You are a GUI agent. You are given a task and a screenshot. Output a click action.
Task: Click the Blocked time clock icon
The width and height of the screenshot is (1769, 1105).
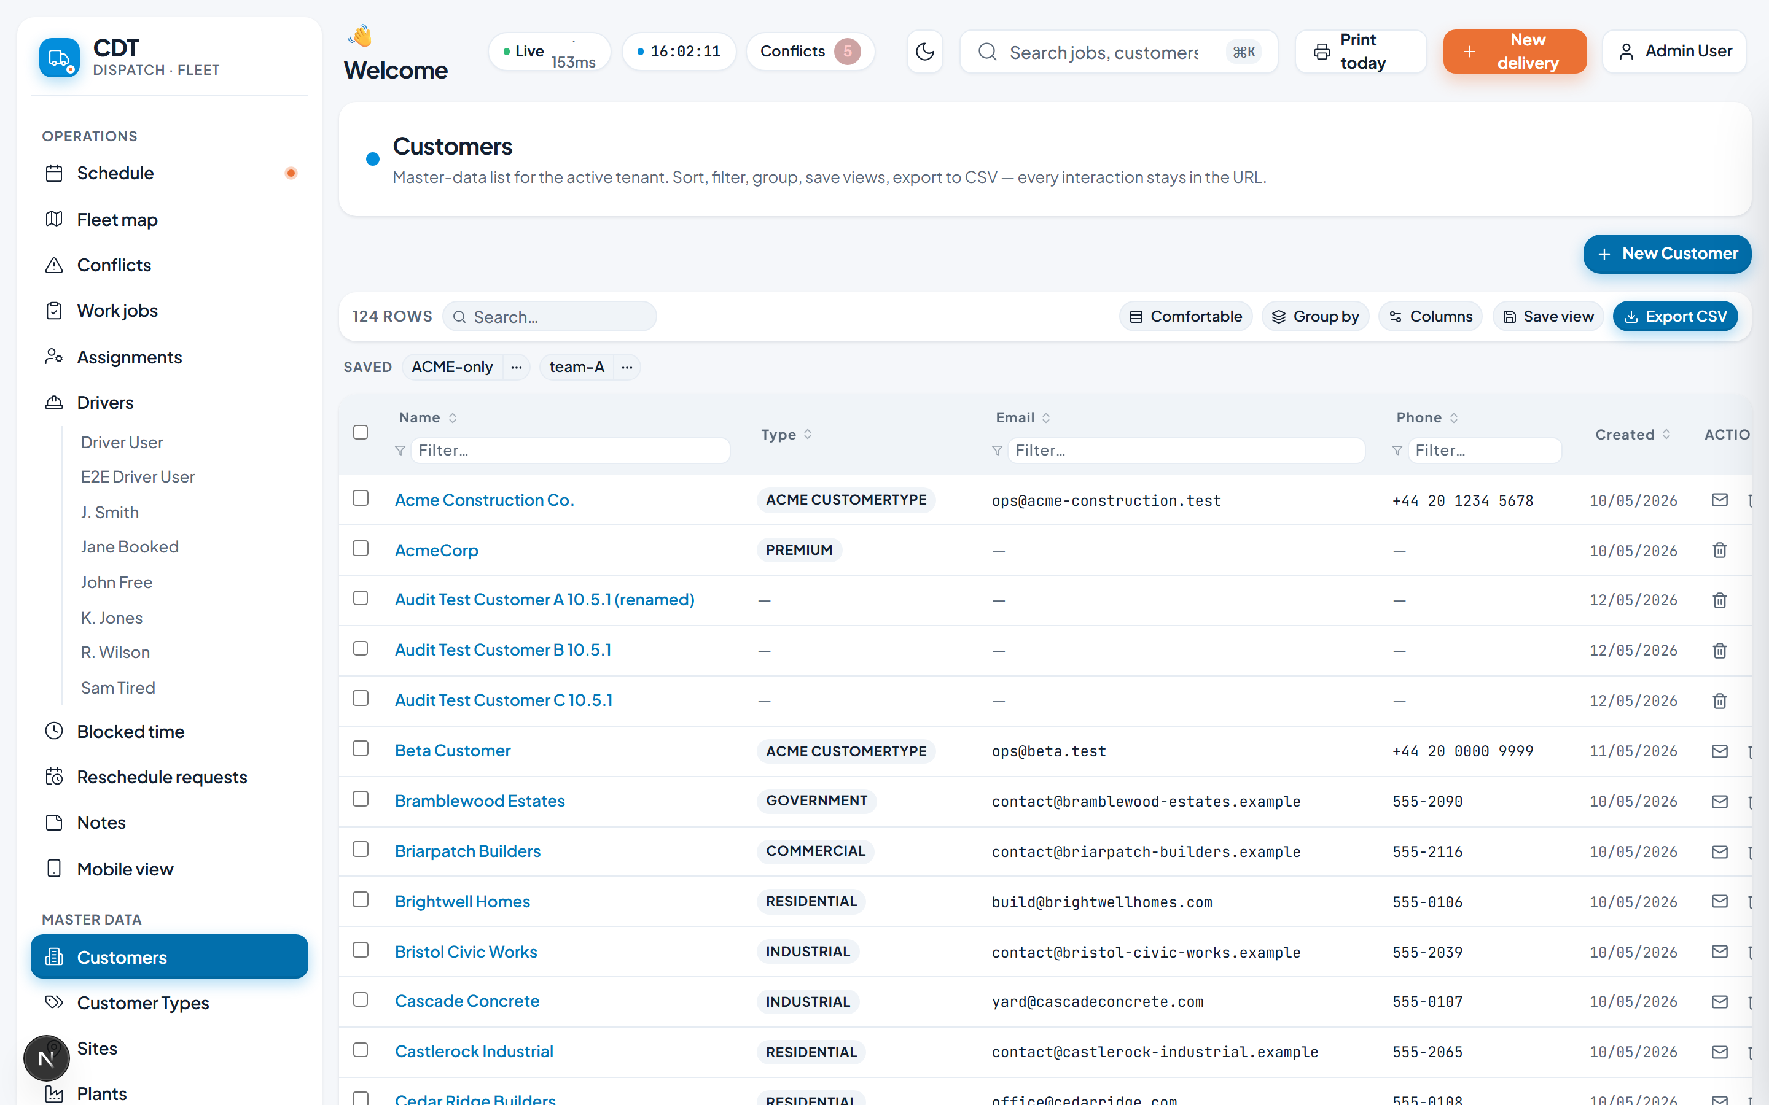click(54, 731)
